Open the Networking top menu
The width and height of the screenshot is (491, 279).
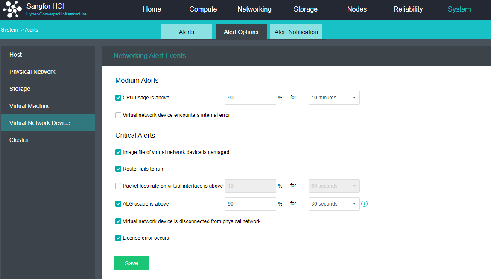[254, 9]
